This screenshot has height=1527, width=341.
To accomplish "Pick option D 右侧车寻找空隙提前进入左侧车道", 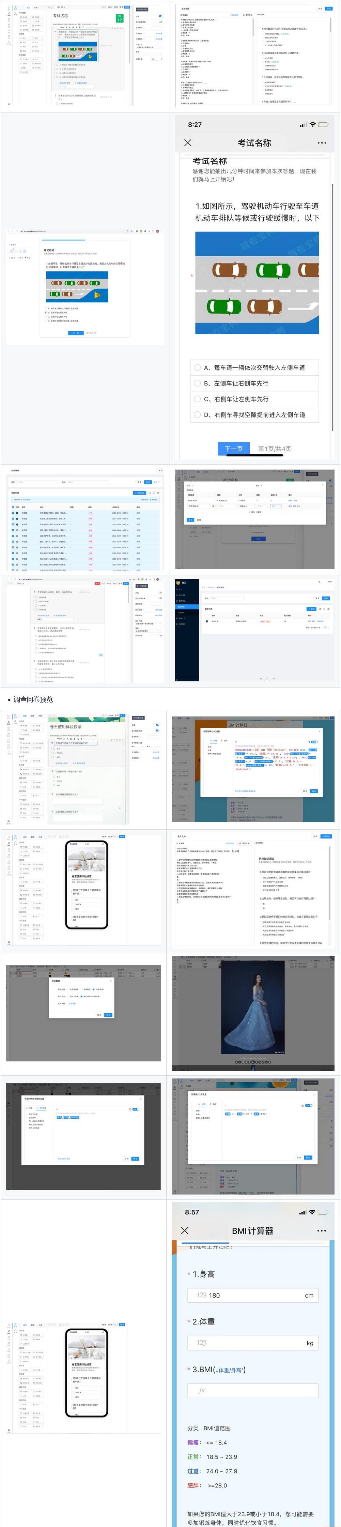I will click(254, 415).
